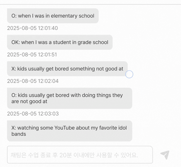The image size is (181, 167).
Task: Click the 12:01:51 timestamp
Action: click(x=32, y=54)
